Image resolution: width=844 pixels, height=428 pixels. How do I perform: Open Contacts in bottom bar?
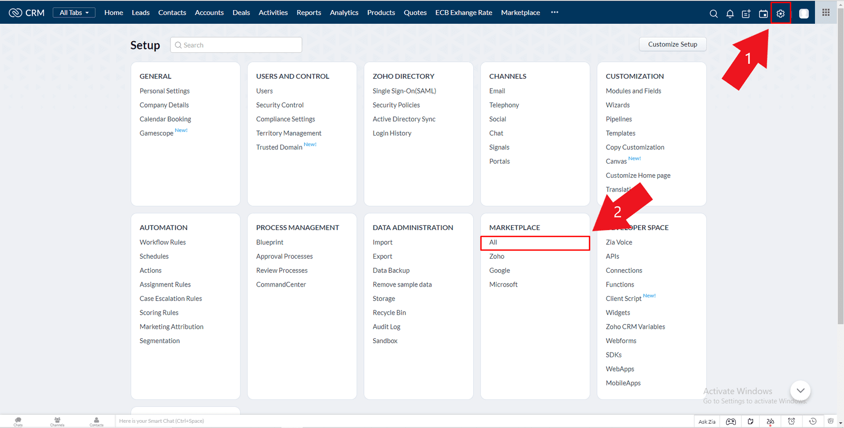[97, 421]
